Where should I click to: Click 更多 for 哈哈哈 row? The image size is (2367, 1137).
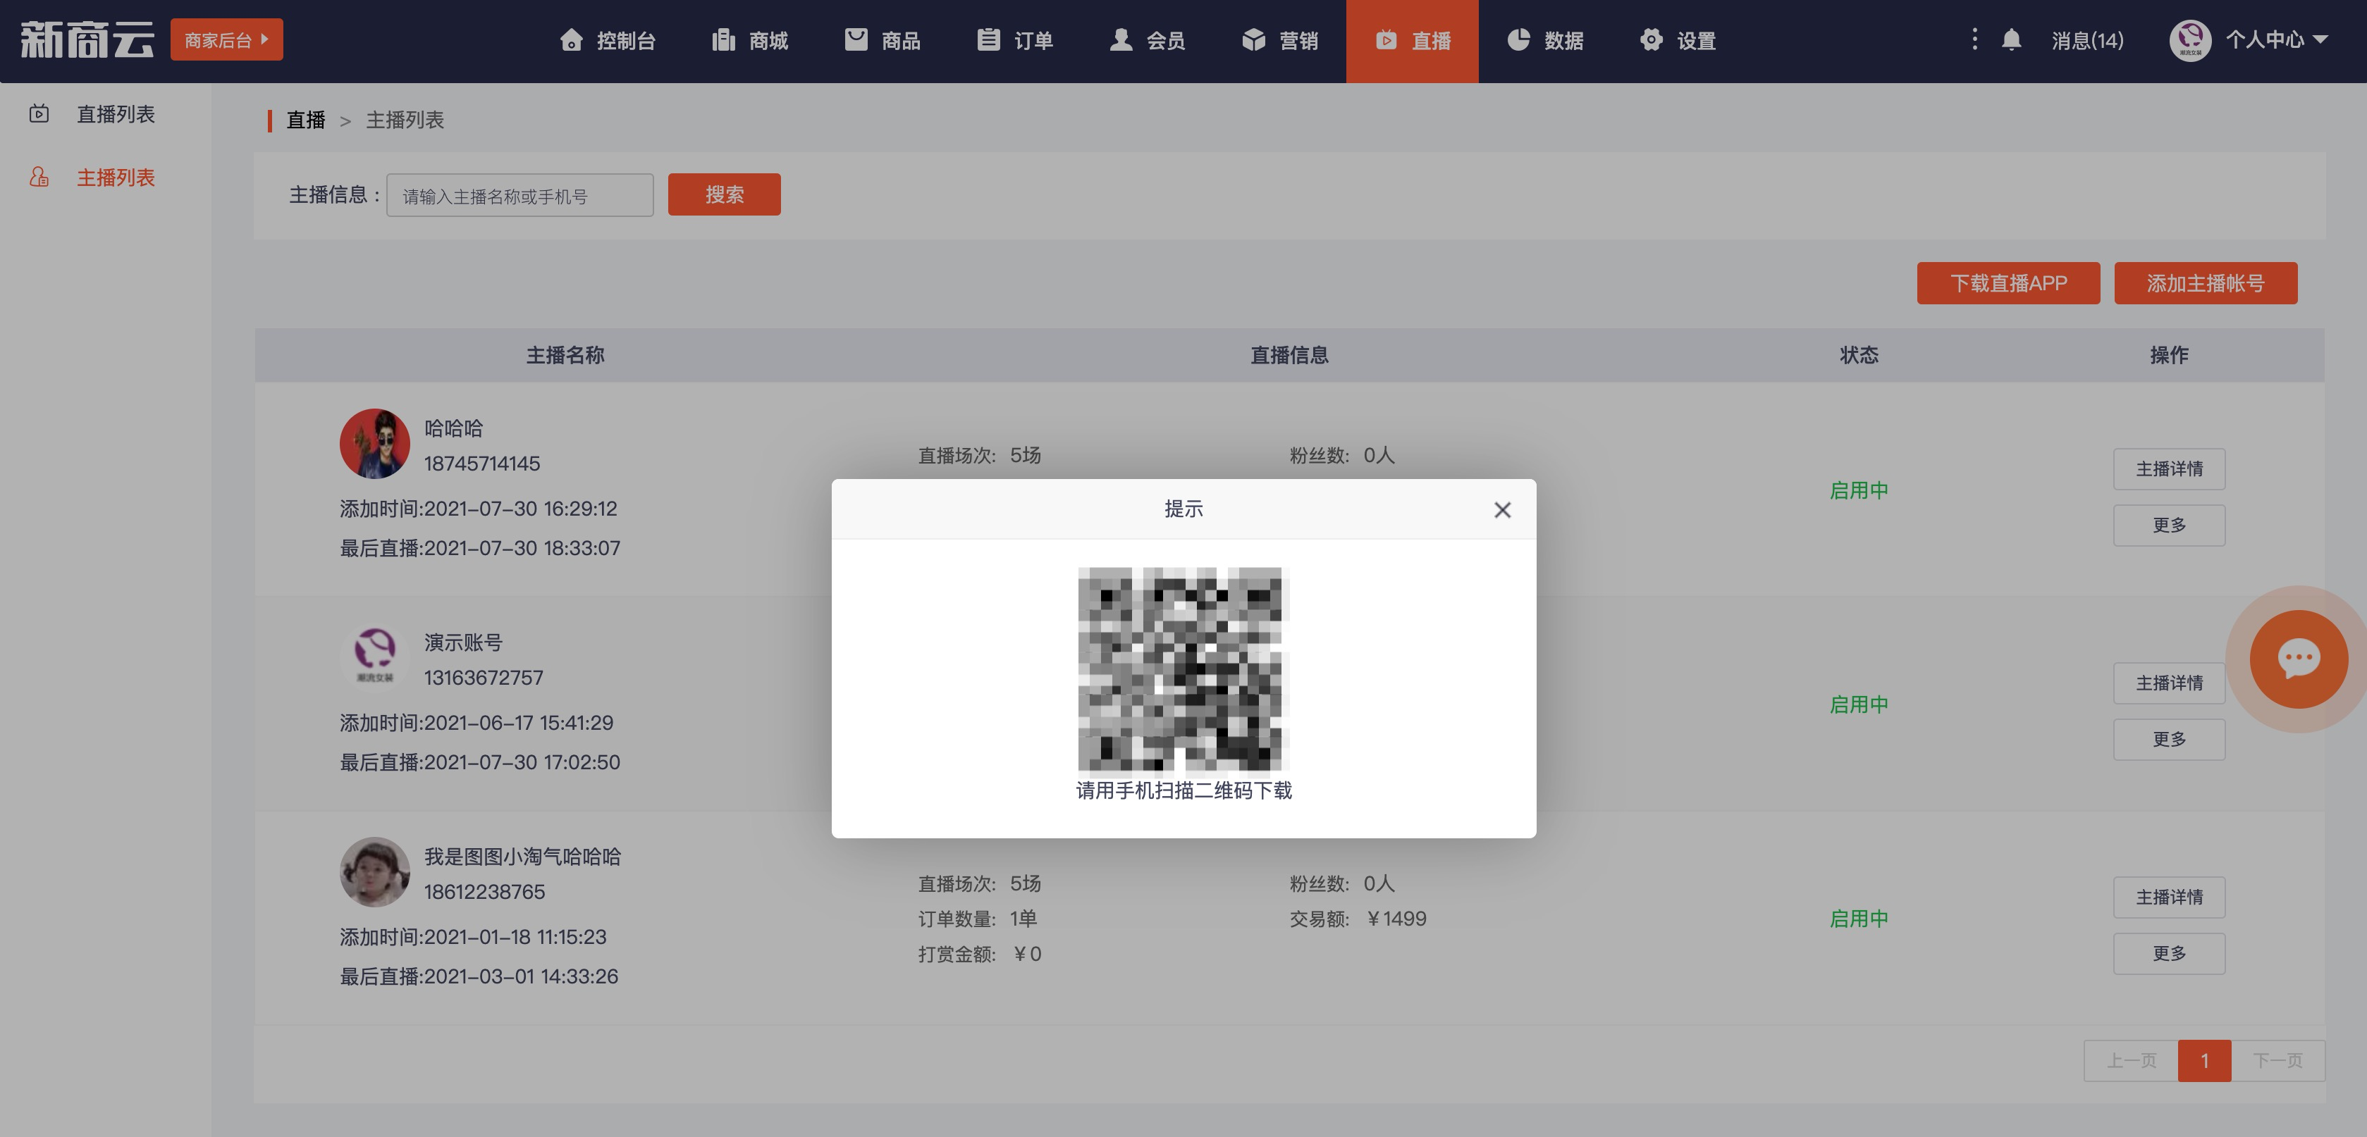2170,526
